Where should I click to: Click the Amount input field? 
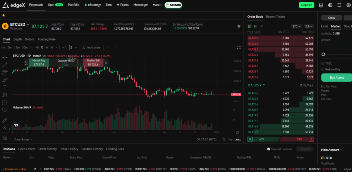[x=337, y=46]
